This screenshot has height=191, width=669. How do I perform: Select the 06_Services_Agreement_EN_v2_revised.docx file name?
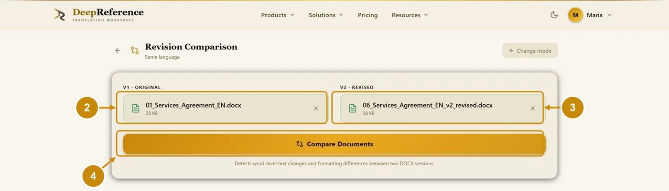428,105
